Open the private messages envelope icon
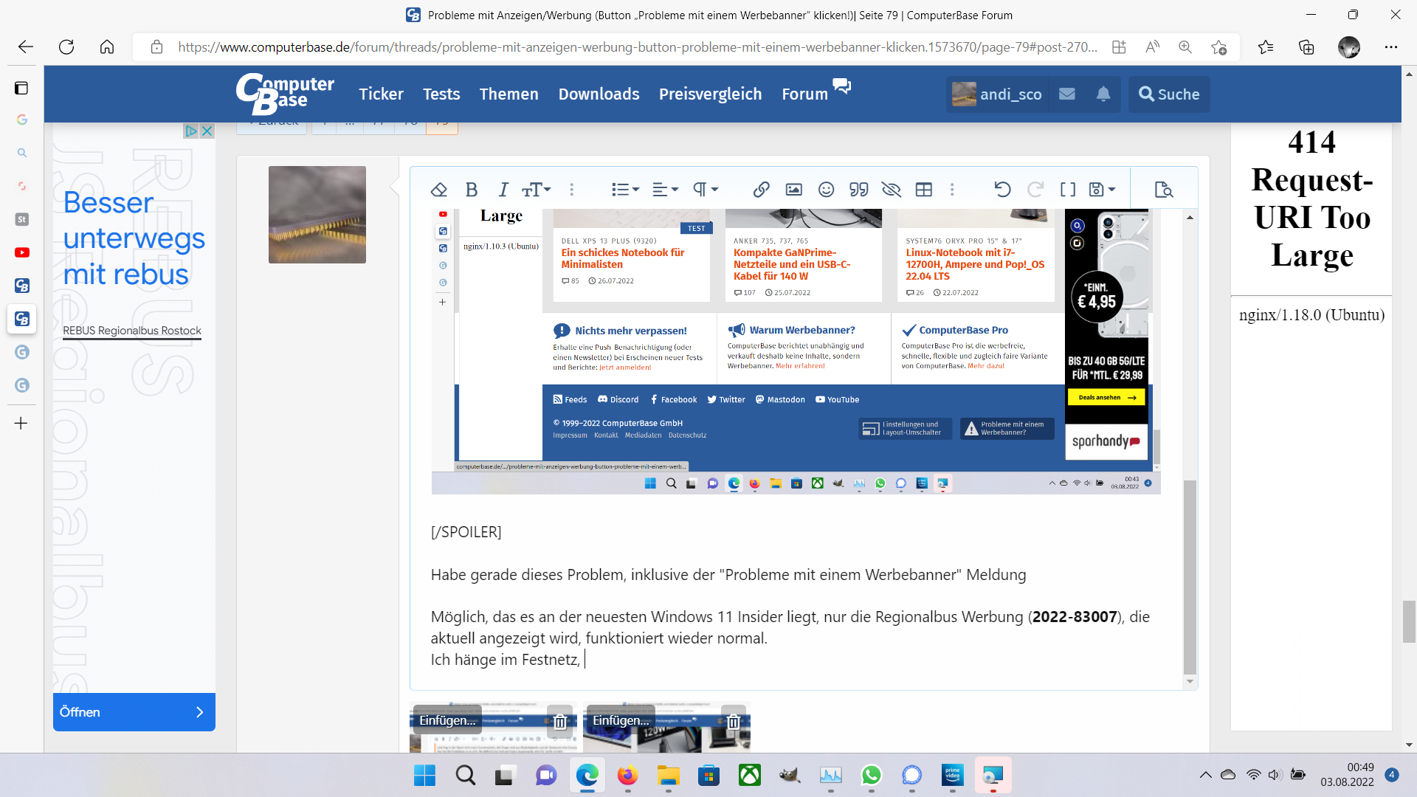This screenshot has height=797, width=1417. coord(1066,94)
